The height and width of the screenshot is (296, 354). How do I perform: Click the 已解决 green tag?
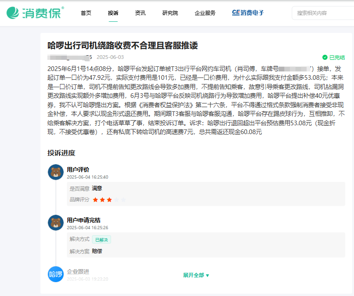point(101,240)
